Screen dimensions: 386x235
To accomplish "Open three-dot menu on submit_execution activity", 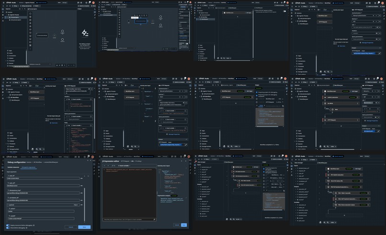I will (x=358, y=97).
